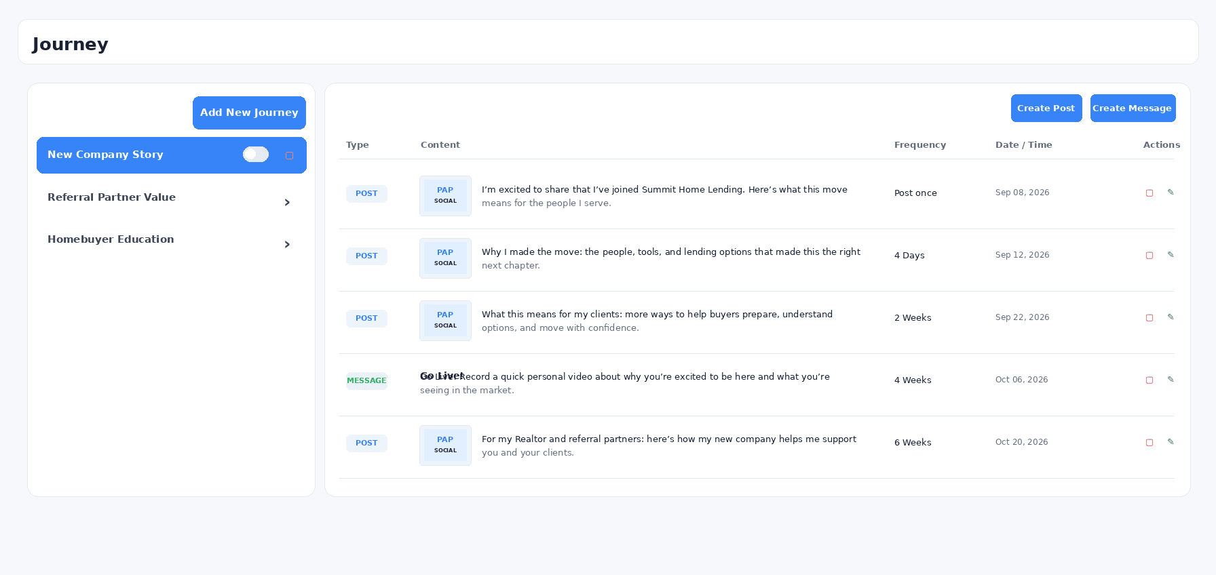
Task: Edit the Oct 20, 2026 post
Action: pyautogui.click(x=1171, y=442)
